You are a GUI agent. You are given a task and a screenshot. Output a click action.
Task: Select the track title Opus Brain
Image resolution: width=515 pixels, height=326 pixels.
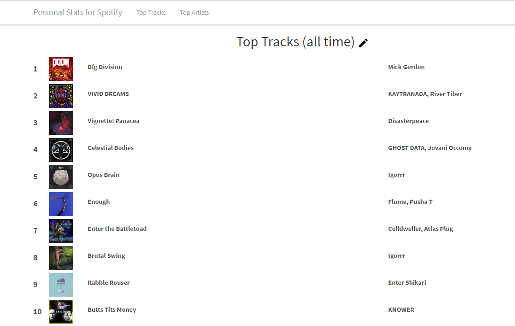tap(103, 175)
